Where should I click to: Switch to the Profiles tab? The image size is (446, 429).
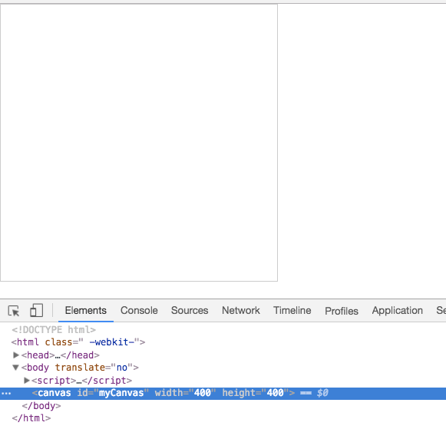click(342, 311)
